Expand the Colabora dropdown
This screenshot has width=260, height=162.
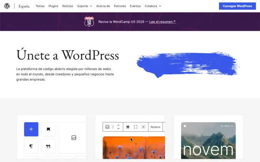coord(153,6)
